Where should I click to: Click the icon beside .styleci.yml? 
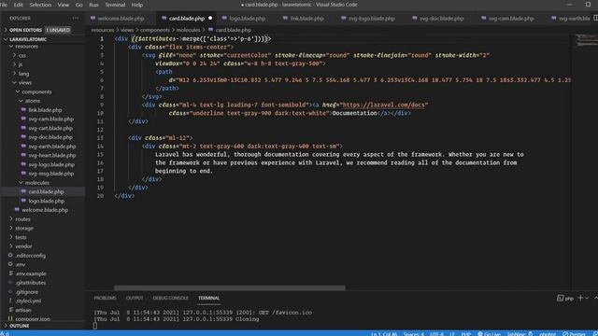tap(10, 301)
